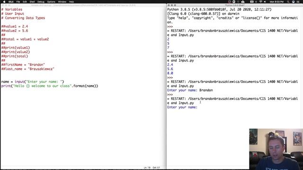Screen dimensions: 303x170
Task: Click the output '2.4' in shell
Action: click(170, 65)
